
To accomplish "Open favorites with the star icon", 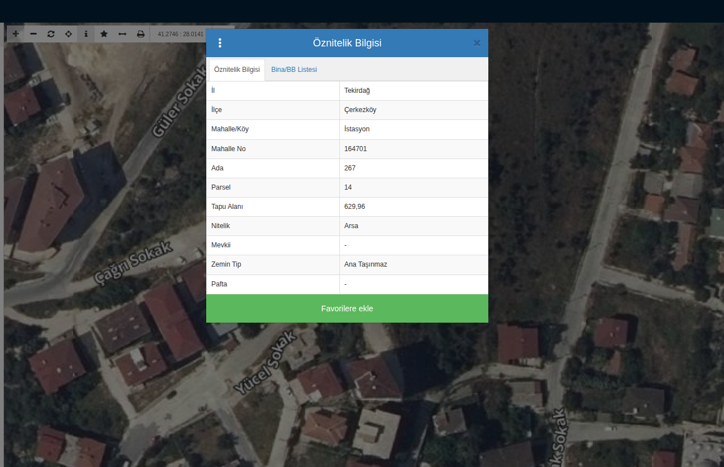I will [x=104, y=34].
